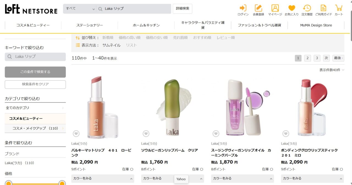Click the right price slider handle
The height and width of the screenshot is (185, 352).
coord(62,183)
